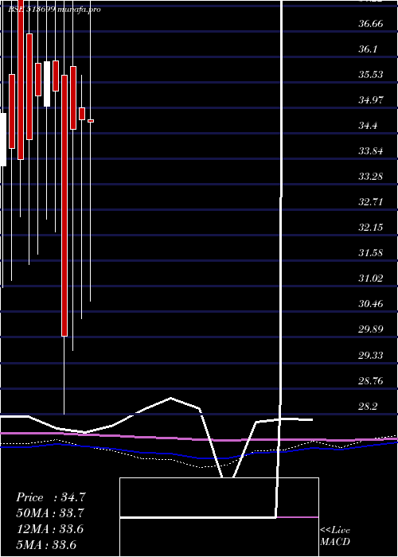
Task: Click the 31.58 price axis label
Action: [x=371, y=253]
